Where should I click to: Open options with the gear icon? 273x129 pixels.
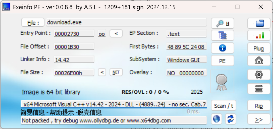coord(259,75)
